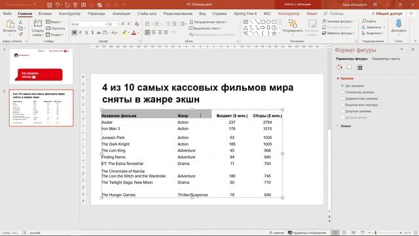Select the rectangle shape in shapes gallery
Image resolution: width=419 pixels, height=236 pixels.
click(x=263, y=22)
